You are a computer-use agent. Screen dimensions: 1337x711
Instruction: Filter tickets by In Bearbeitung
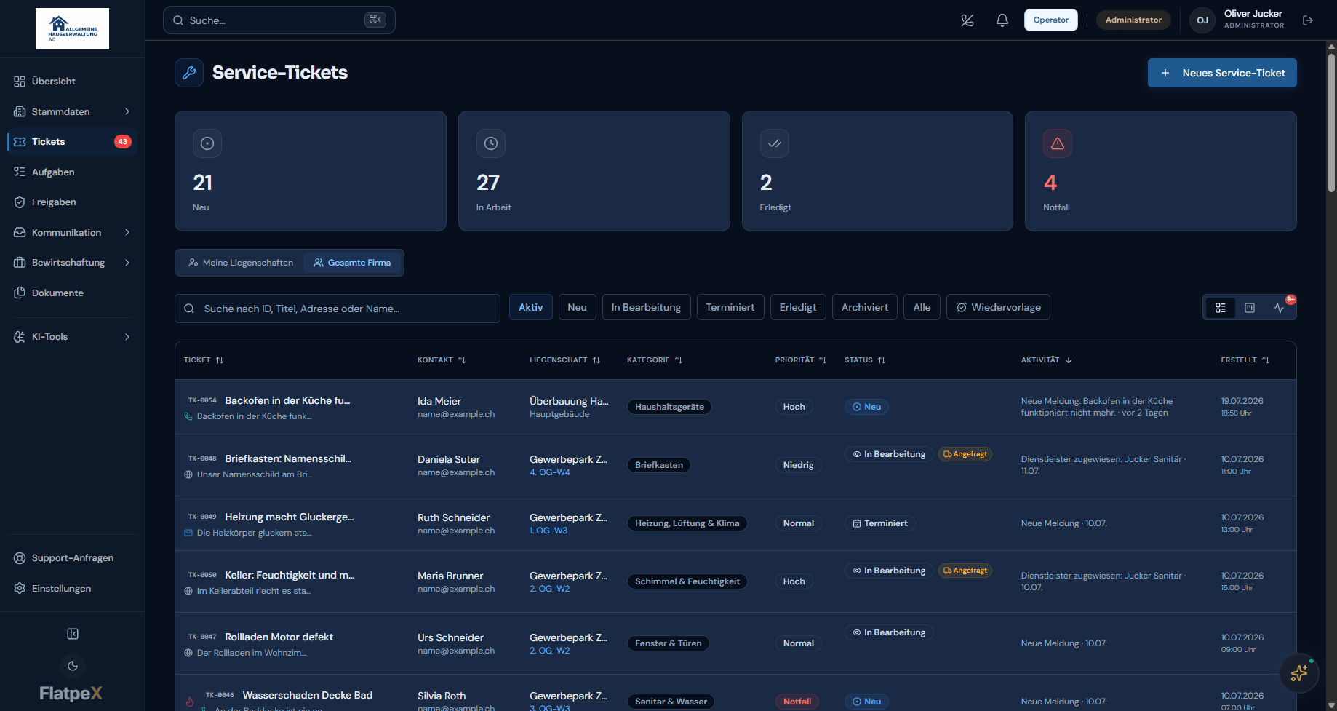coord(647,307)
